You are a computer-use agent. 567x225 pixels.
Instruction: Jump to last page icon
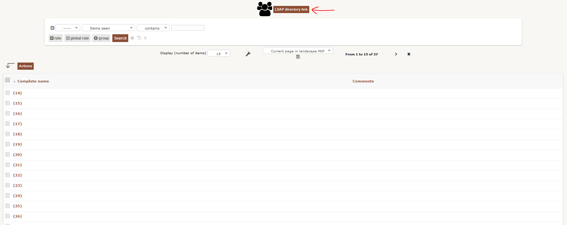[x=409, y=54]
